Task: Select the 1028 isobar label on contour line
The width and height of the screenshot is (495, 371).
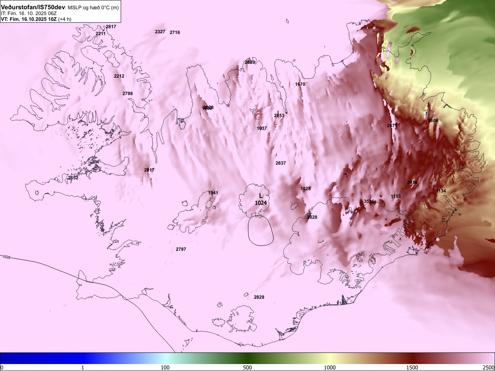Action: (6, 257)
